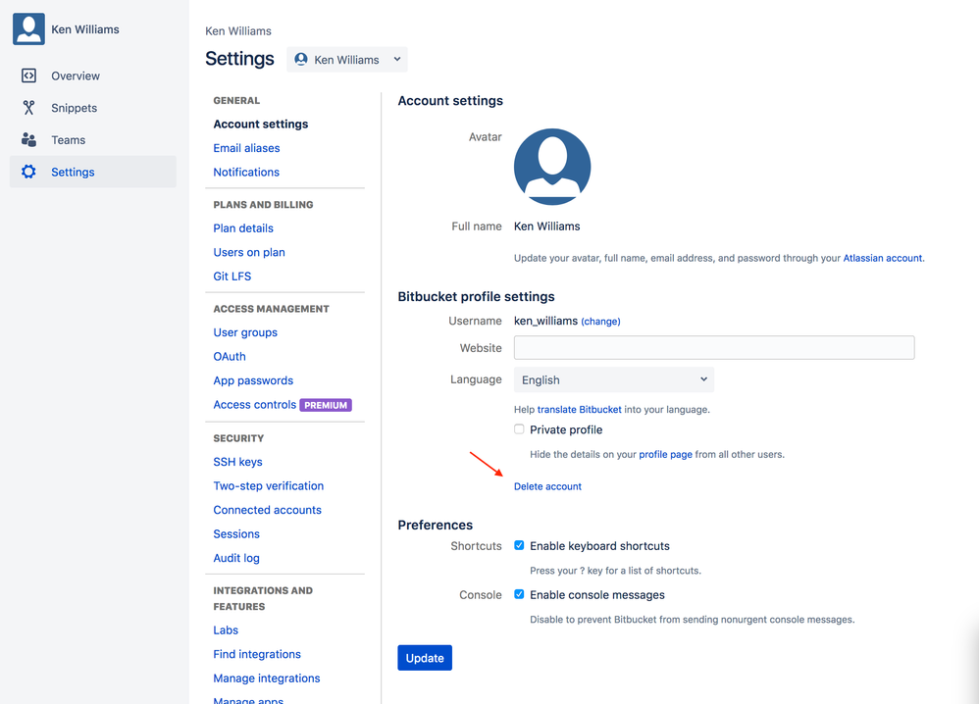Open Find integrations page
979x704 pixels.
257,654
